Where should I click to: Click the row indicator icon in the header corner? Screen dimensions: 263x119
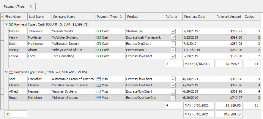click(x=2, y=17)
